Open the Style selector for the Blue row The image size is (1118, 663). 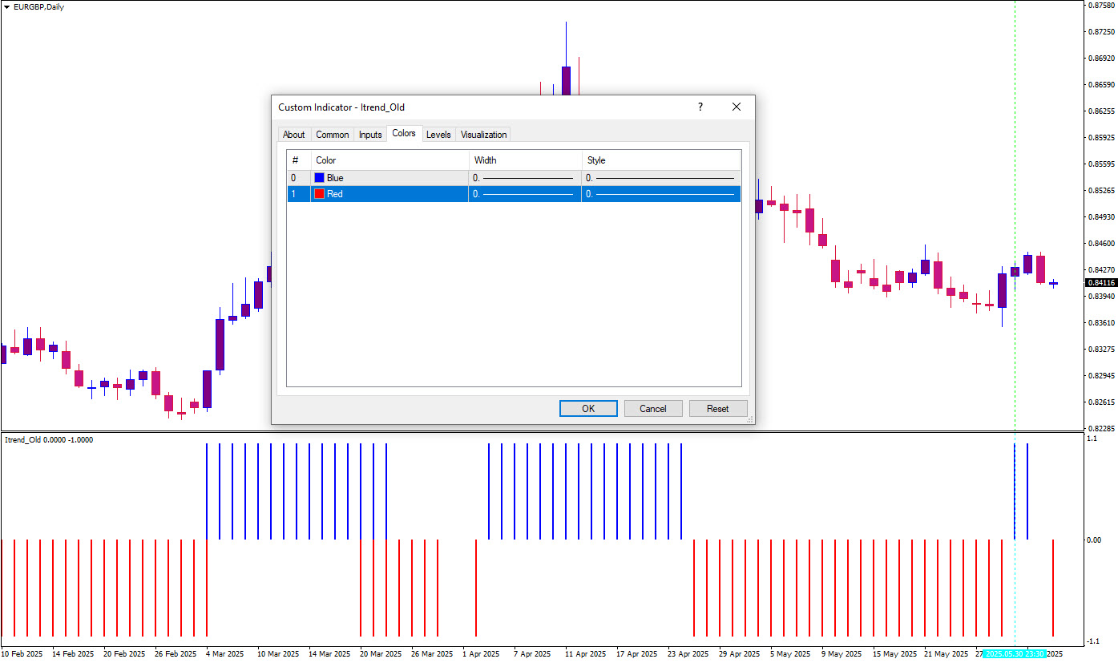(x=660, y=177)
